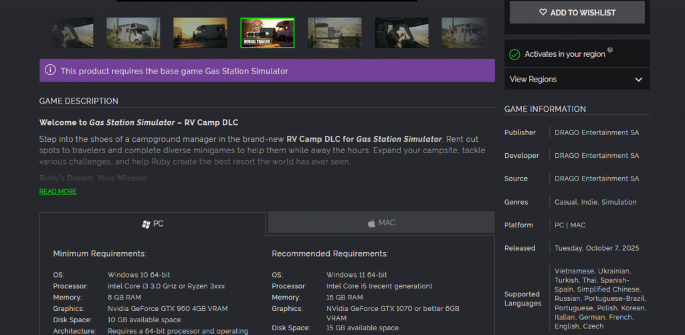Click the question mark help icon
The height and width of the screenshot is (335, 685).
point(609,50)
